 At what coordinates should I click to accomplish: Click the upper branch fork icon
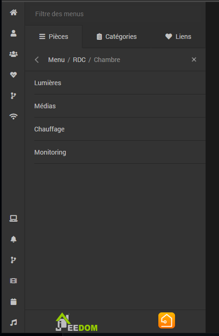[x=13, y=96]
